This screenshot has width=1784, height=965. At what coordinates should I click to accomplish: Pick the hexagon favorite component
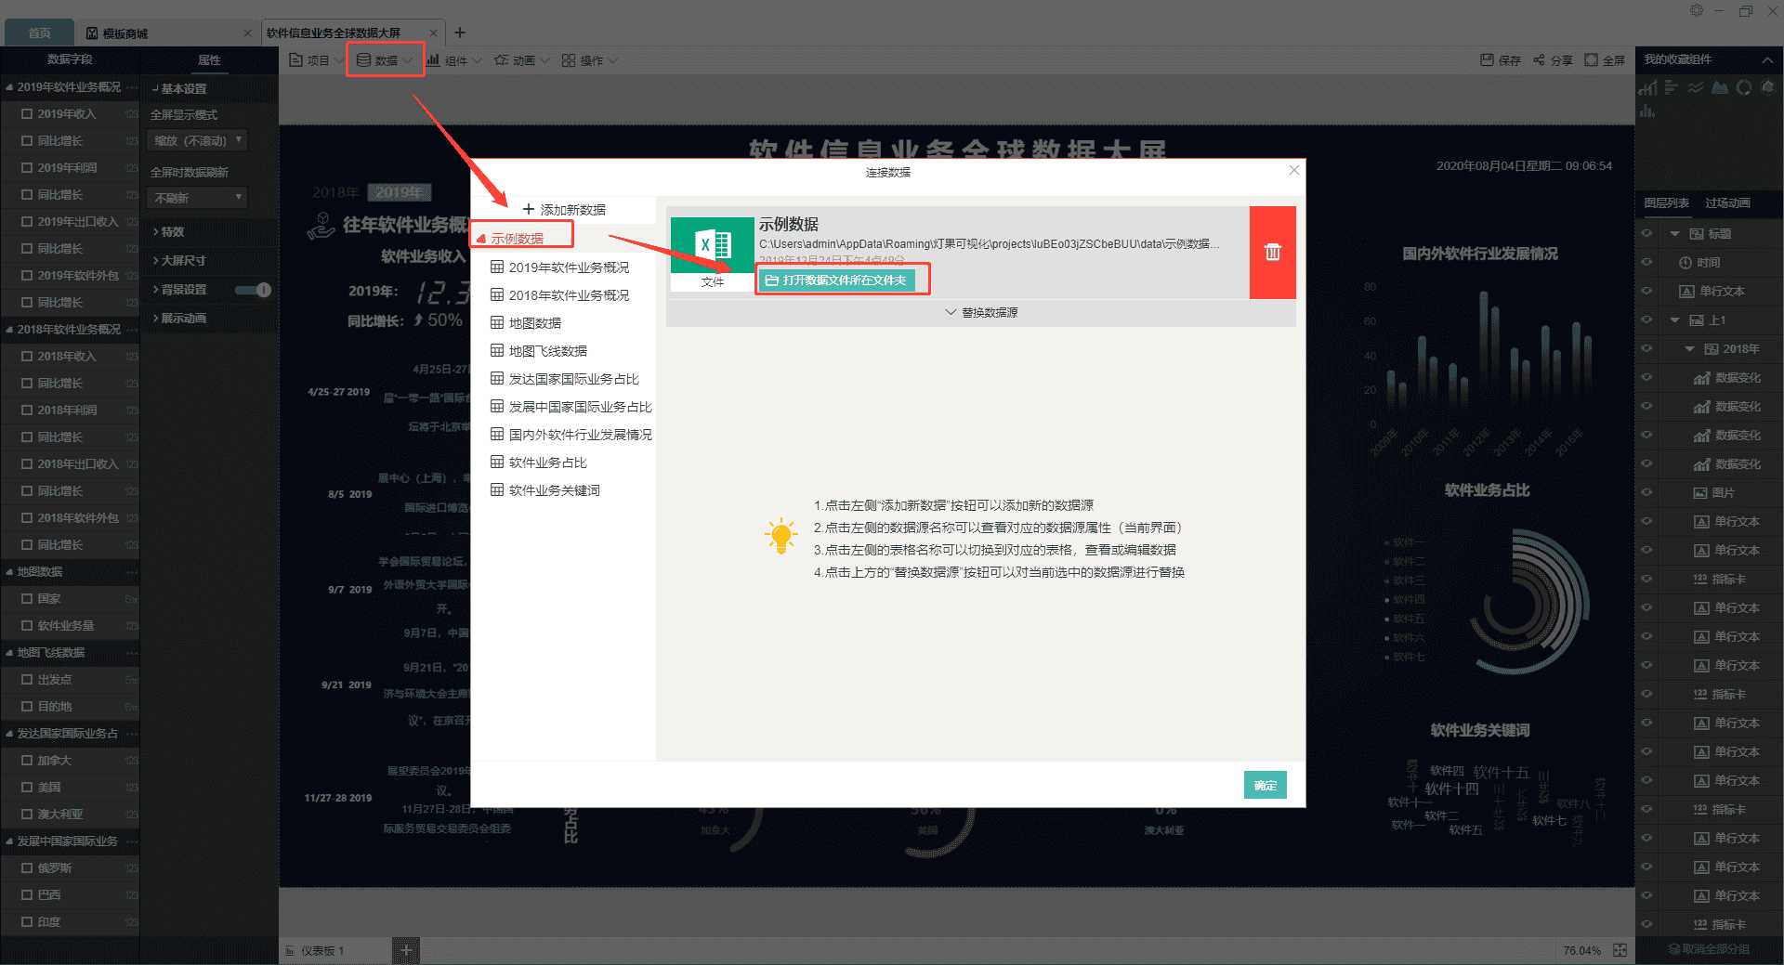[1768, 87]
